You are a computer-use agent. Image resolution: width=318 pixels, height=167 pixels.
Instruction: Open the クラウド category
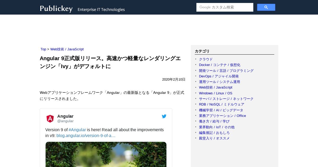pyautogui.click(x=206, y=59)
